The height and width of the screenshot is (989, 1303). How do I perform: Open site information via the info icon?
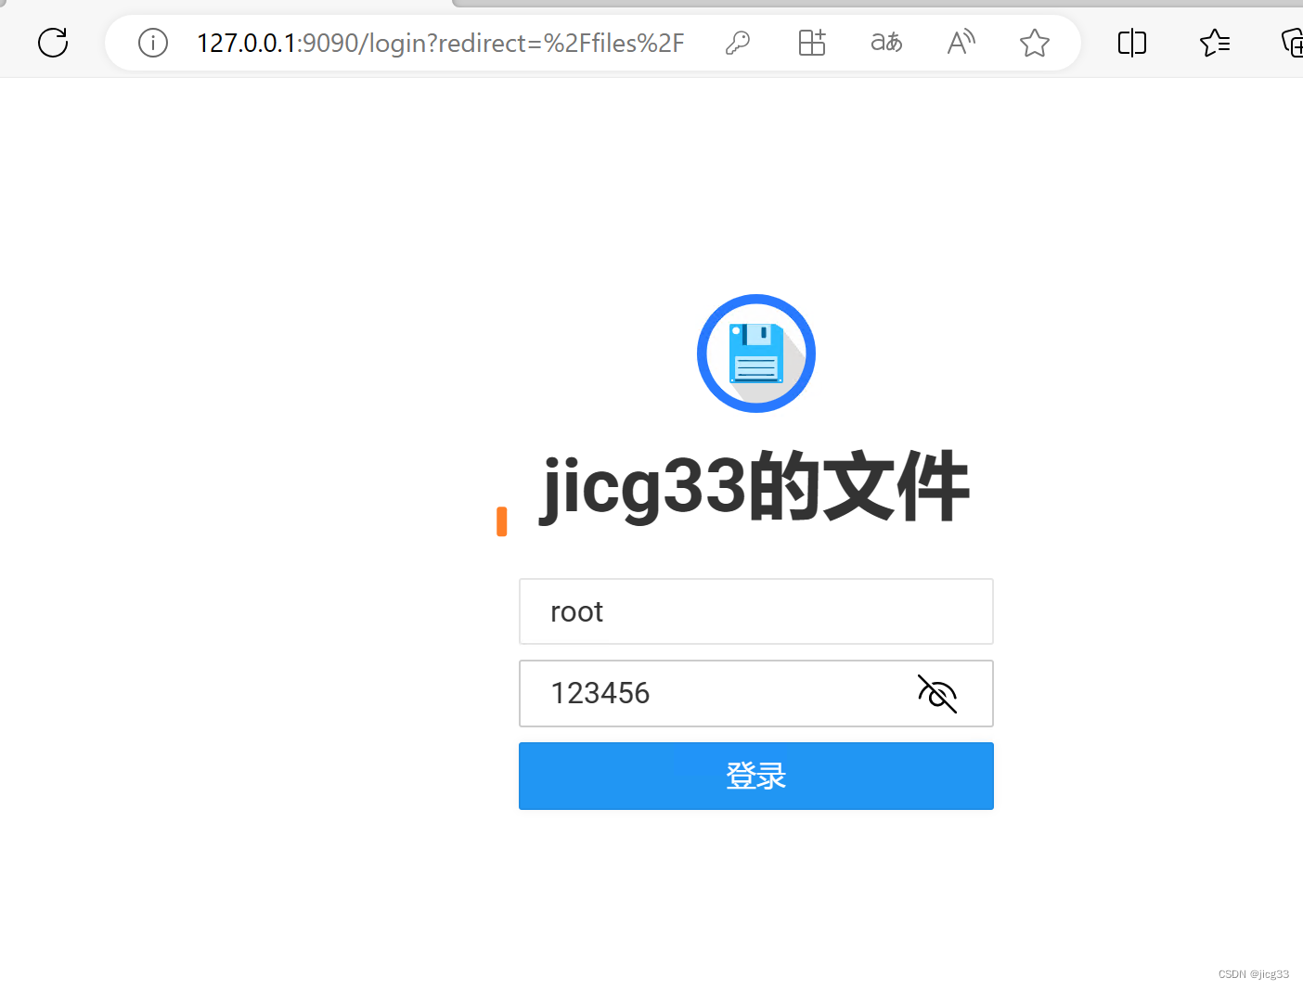(152, 43)
